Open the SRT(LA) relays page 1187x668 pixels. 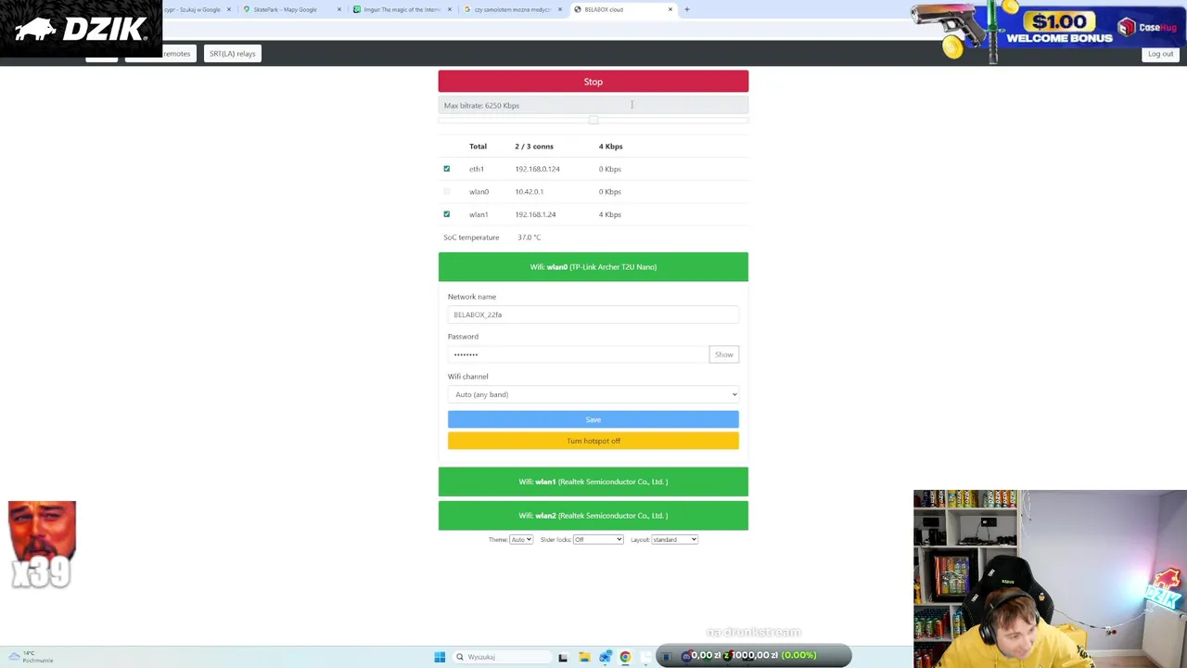click(x=232, y=54)
